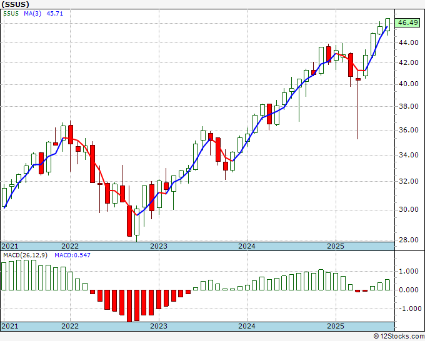The image size is (425, 341).
Task: Click 2025 on the MACD timeline
Action: click(x=336, y=326)
